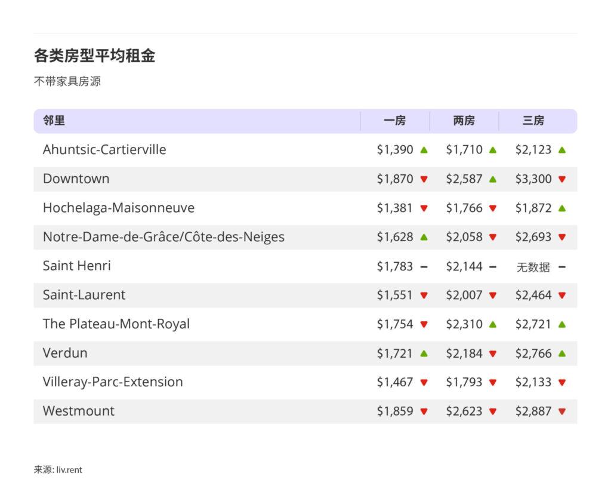Click the $2,144 Saint Henri price
The height and width of the screenshot is (489, 611).
464,266
